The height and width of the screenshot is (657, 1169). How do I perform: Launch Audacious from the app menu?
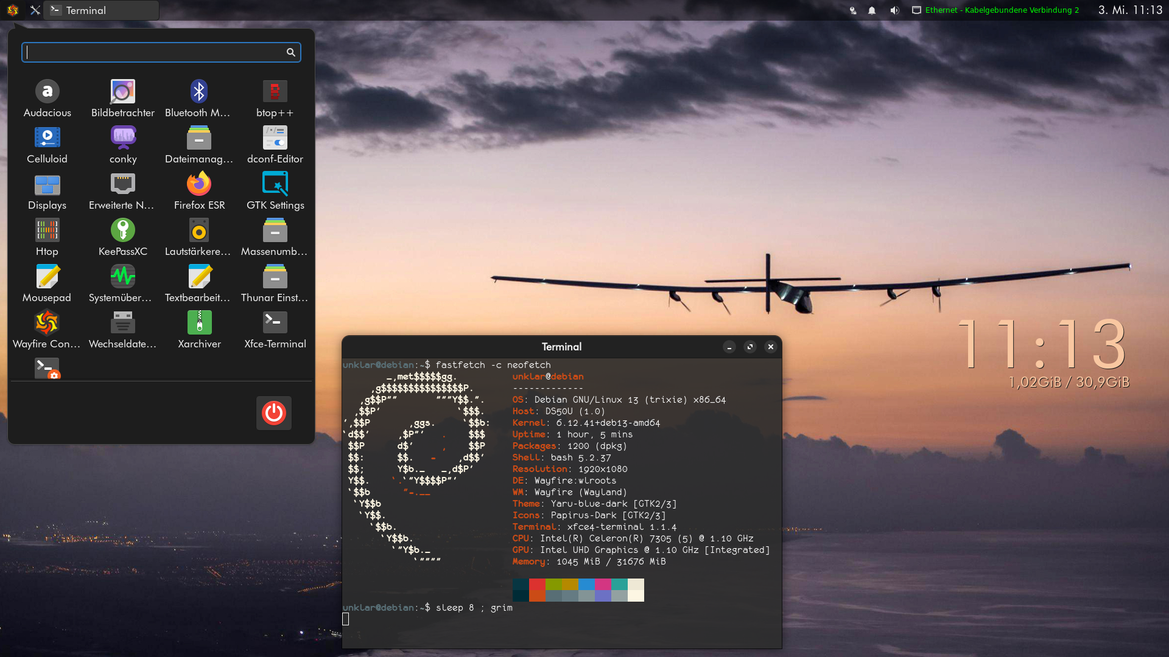(47, 92)
